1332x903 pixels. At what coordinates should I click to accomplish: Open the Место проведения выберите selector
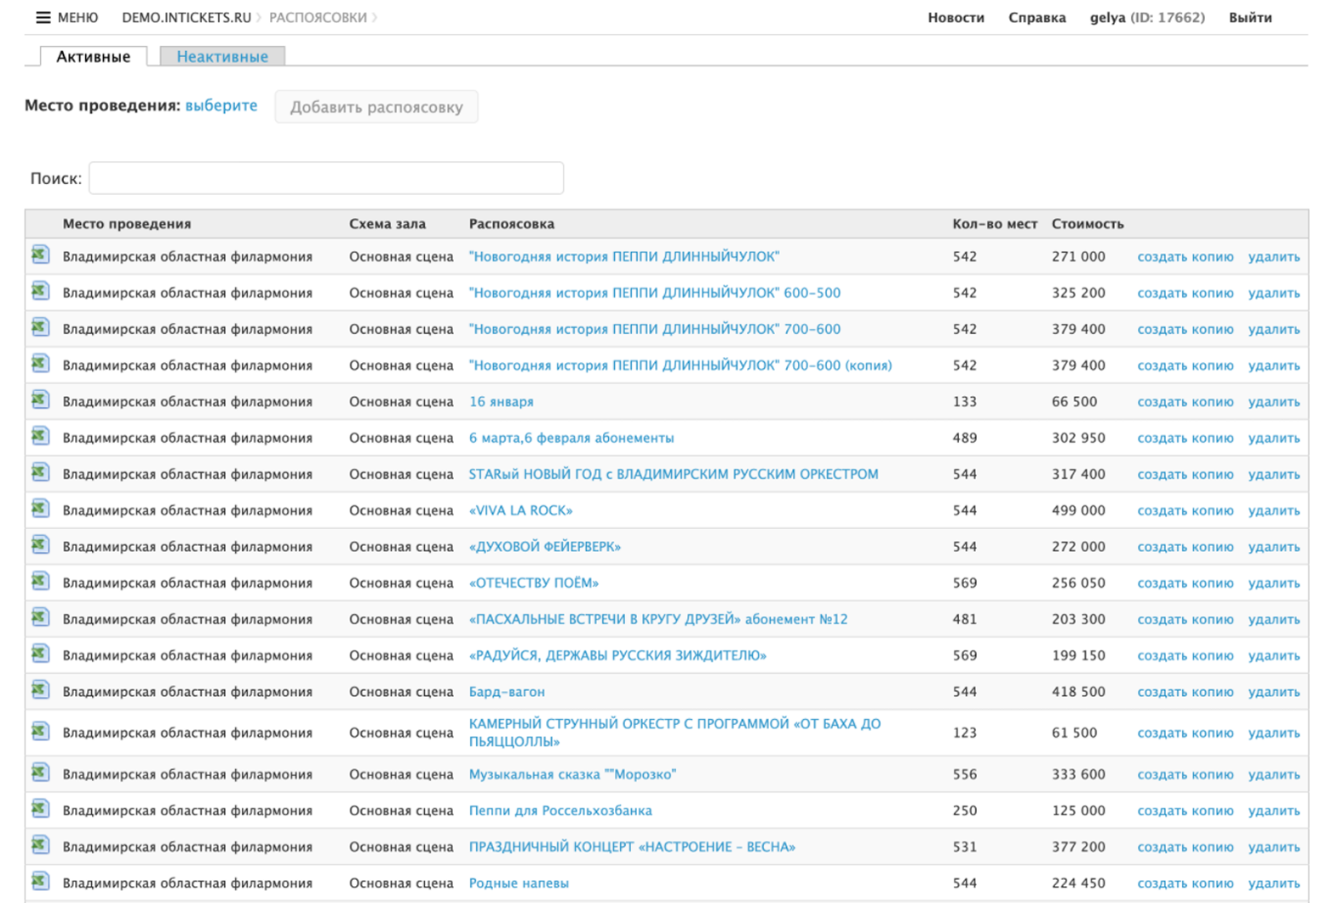(x=221, y=106)
